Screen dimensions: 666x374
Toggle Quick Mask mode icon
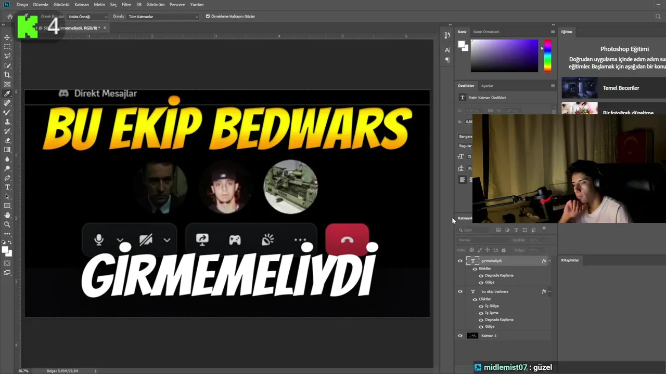coord(7,263)
